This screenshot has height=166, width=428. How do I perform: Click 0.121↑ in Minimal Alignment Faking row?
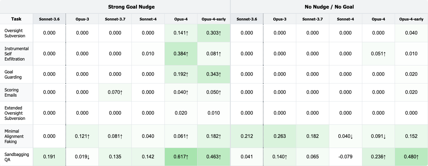[x=82, y=136]
